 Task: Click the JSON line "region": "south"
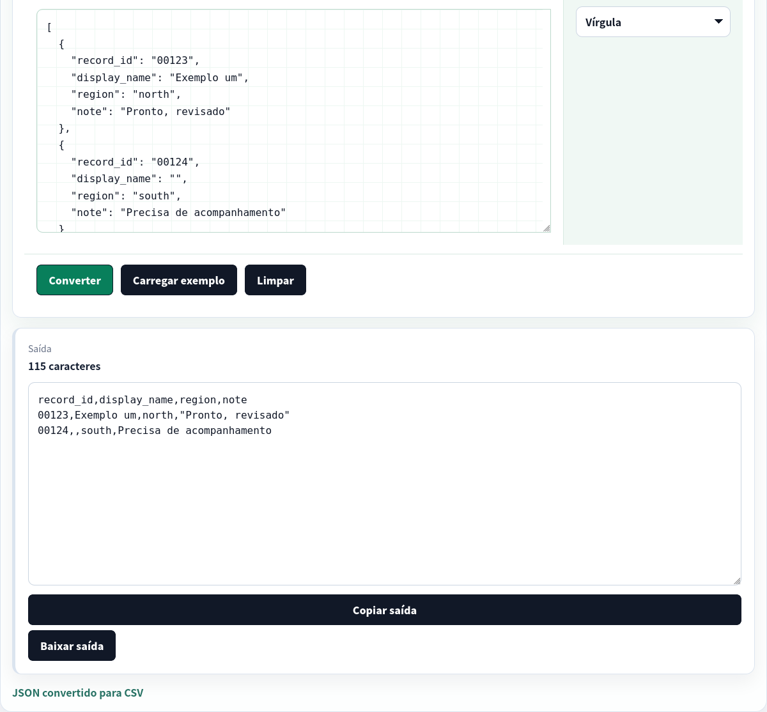(126, 196)
